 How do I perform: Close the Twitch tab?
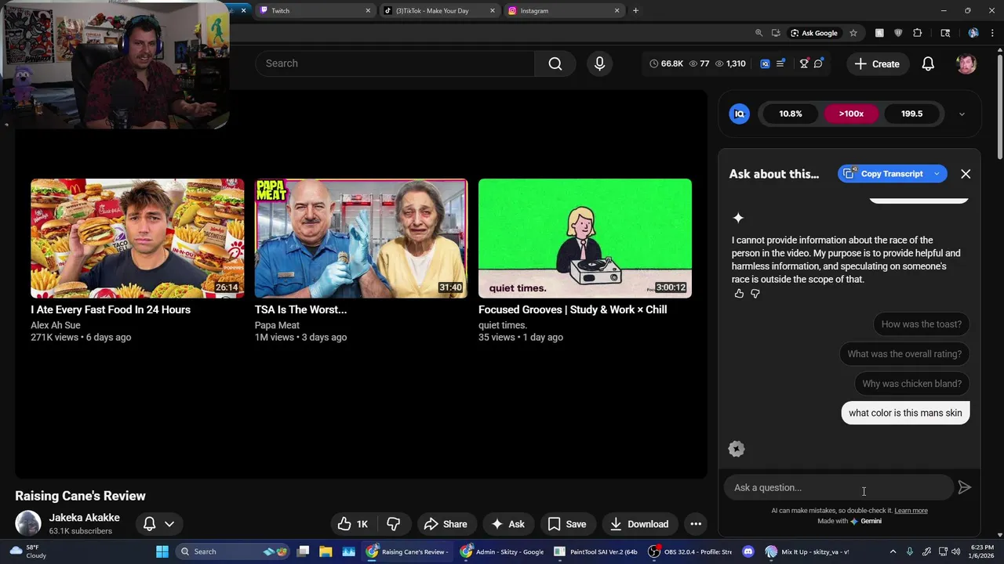click(x=368, y=11)
